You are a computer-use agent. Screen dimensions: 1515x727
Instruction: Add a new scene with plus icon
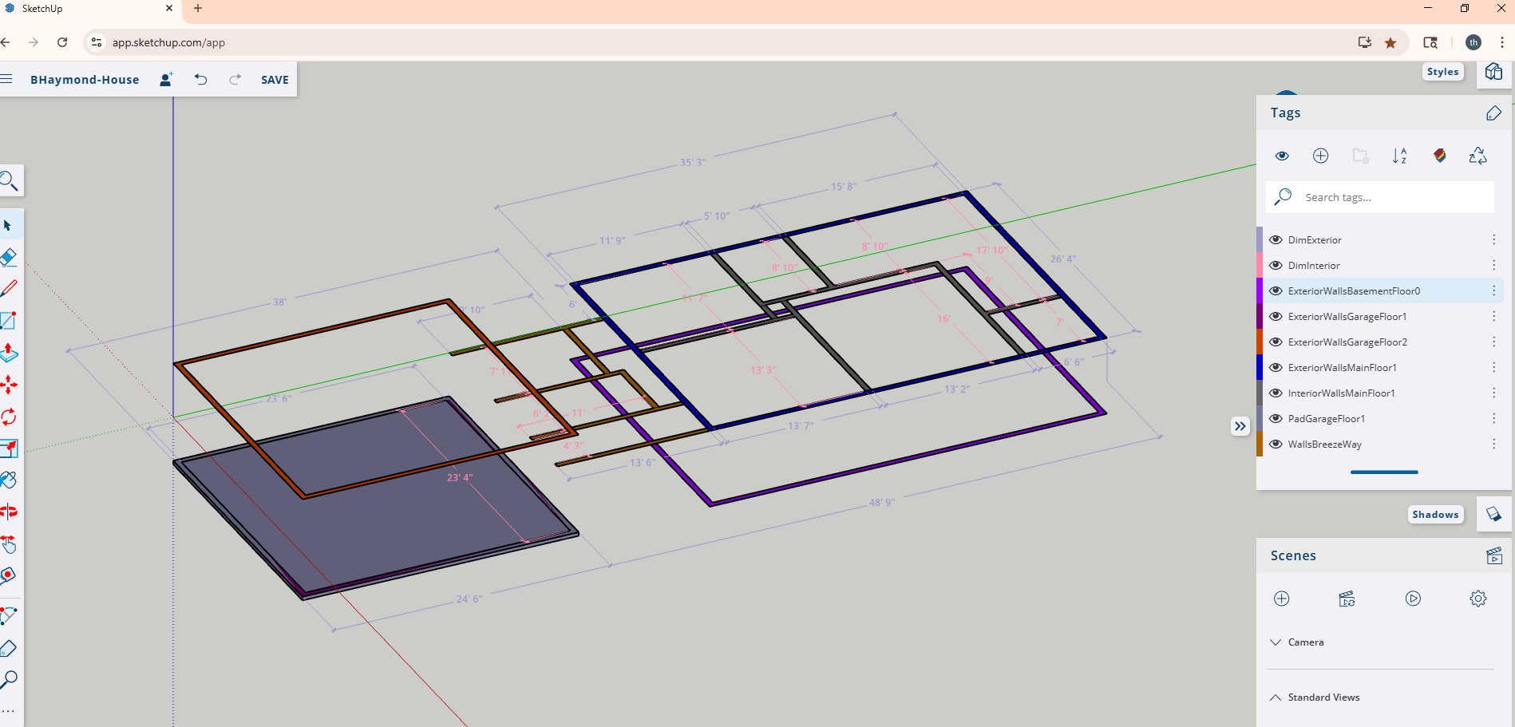click(x=1282, y=599)
